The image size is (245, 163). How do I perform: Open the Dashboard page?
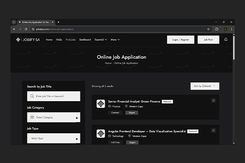click(x=85, y=40)
